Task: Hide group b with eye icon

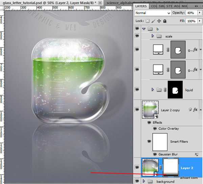Action: [x=137, y=28]
